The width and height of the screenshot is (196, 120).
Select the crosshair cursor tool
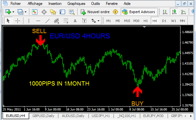click(x=17, y=21)
